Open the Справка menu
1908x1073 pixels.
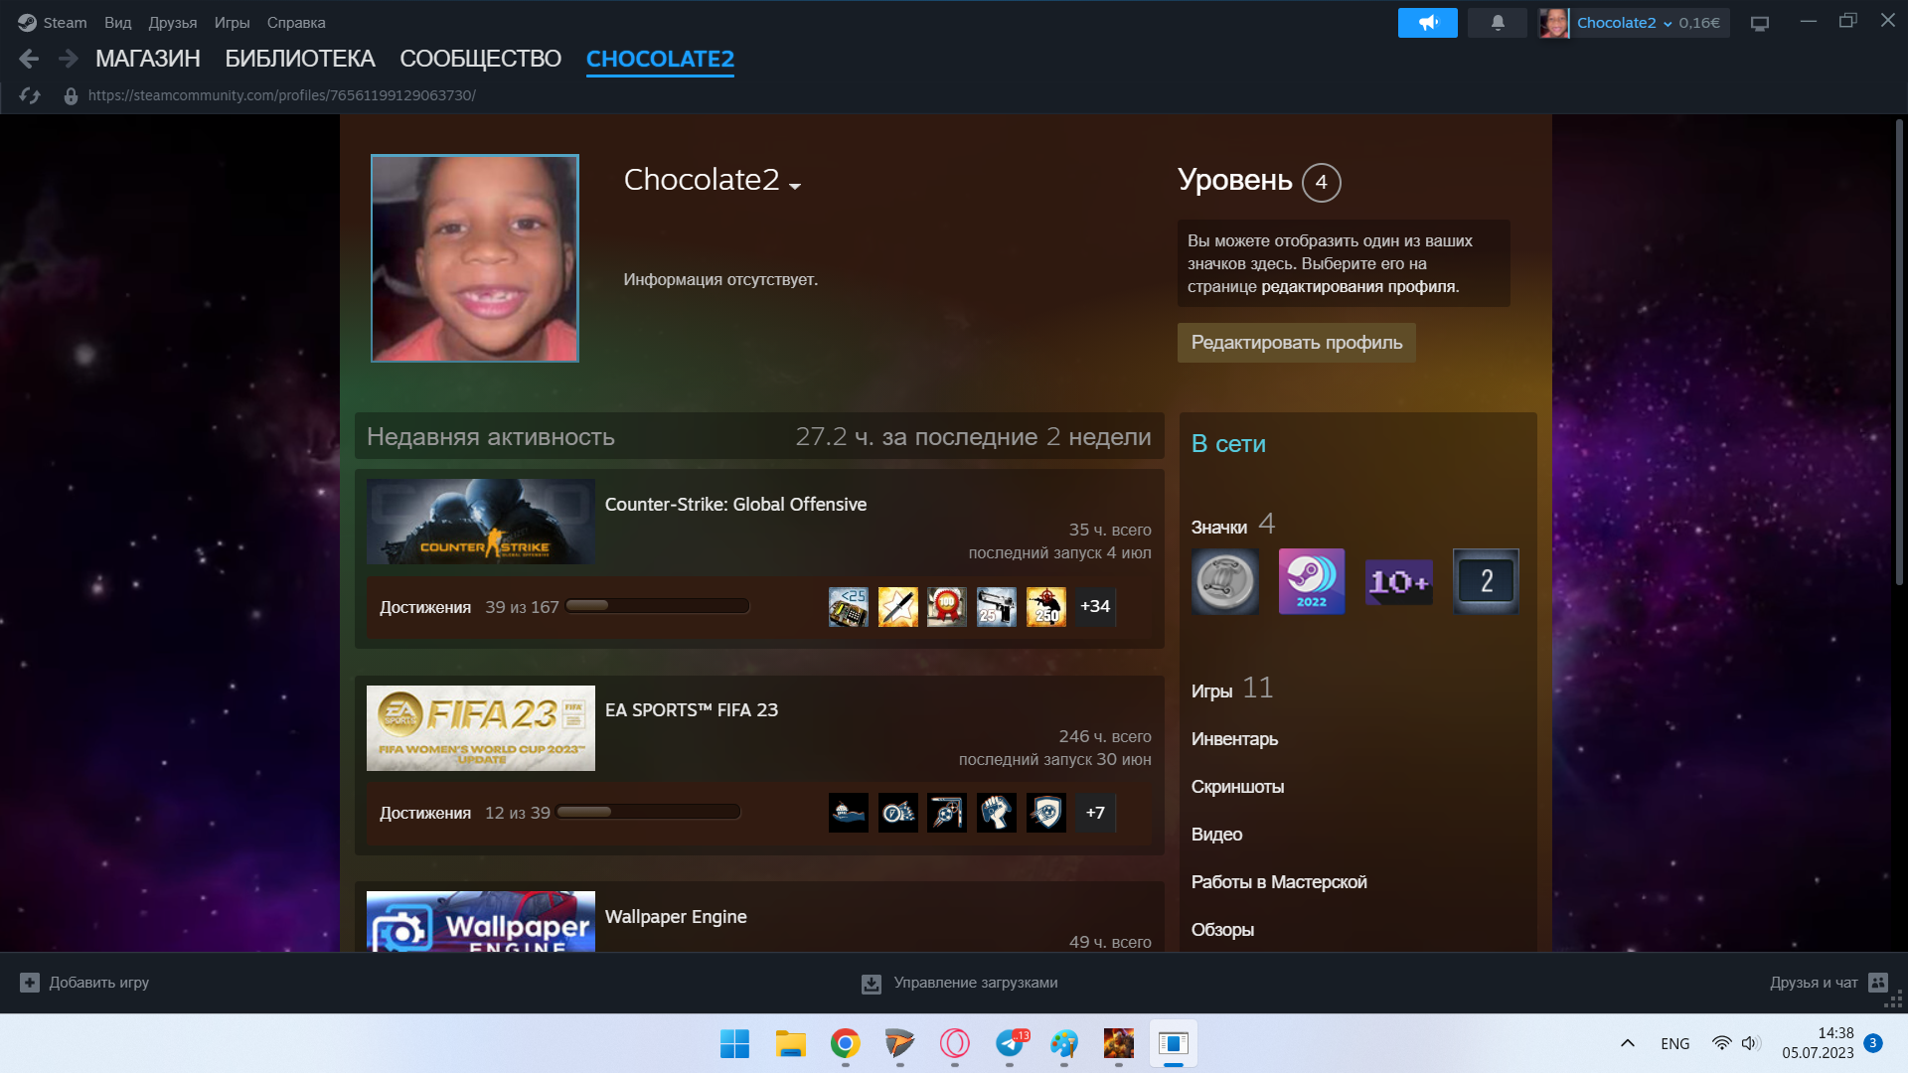coord(296,22)
